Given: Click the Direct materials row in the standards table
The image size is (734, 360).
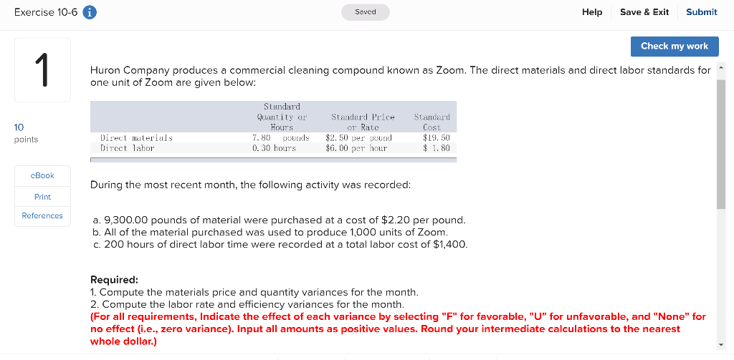Looking at the screenshot, I should coord(136,137).
